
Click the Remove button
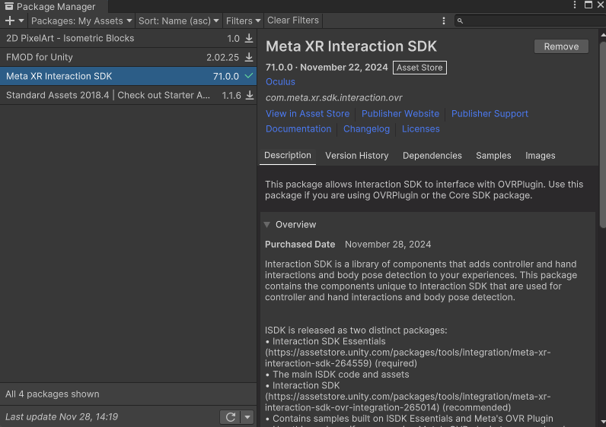click(561, 46)
